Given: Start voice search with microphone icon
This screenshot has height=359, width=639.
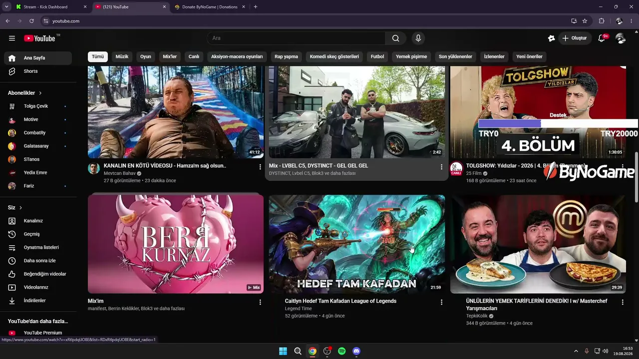Looking at the screenshot, I should point(418,38).
